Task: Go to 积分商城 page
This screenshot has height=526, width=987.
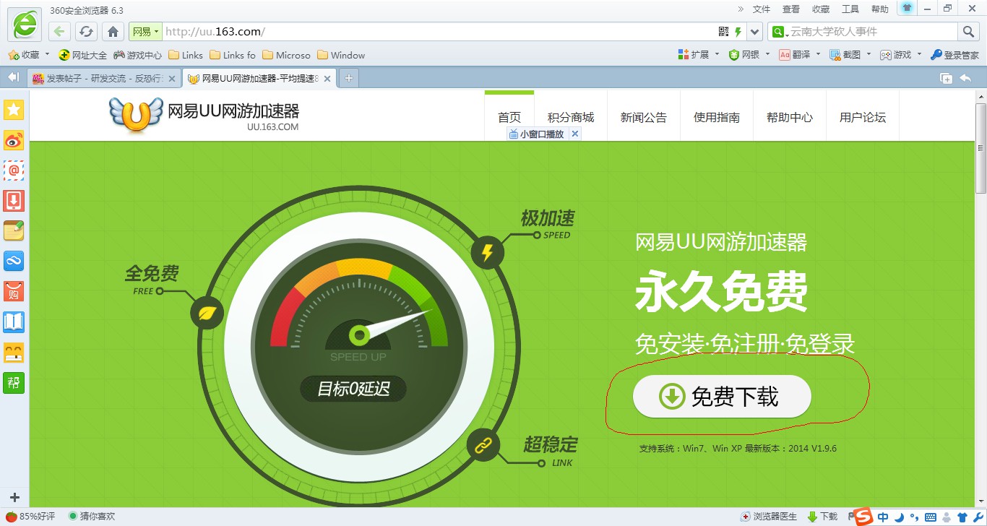Action: pyautogui.click(x=571, y=117)
